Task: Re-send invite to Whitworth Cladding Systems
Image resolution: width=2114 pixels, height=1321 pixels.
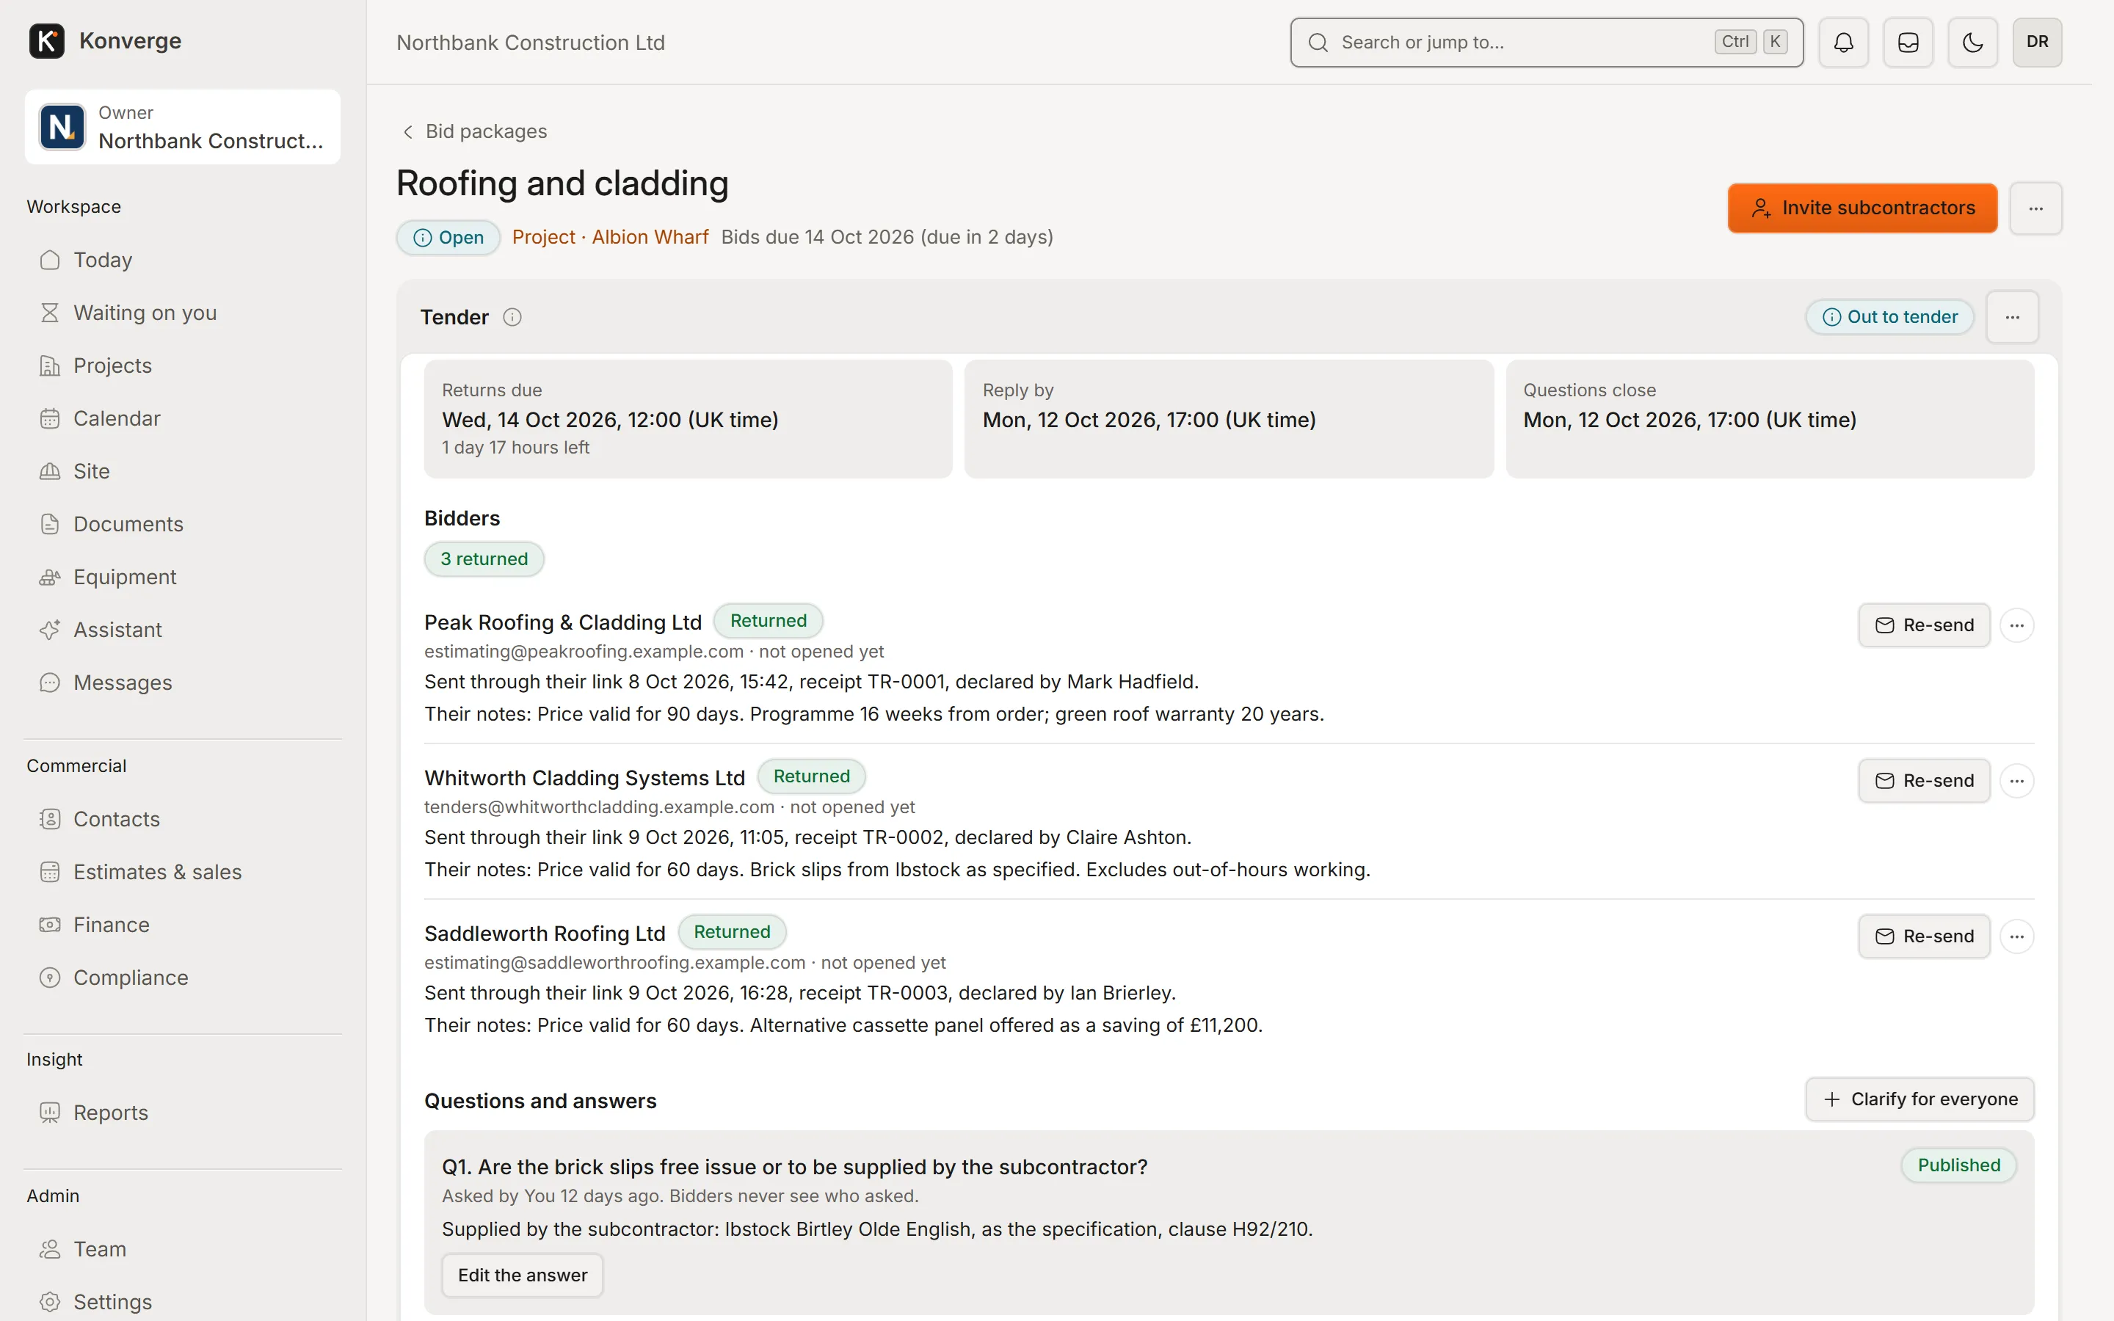Action: (1924, 781)
